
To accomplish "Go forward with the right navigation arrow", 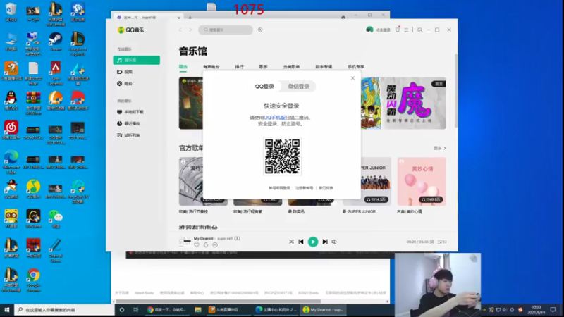I will (190, 30).
